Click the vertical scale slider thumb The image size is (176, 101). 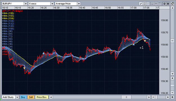[x=172, y=41]
